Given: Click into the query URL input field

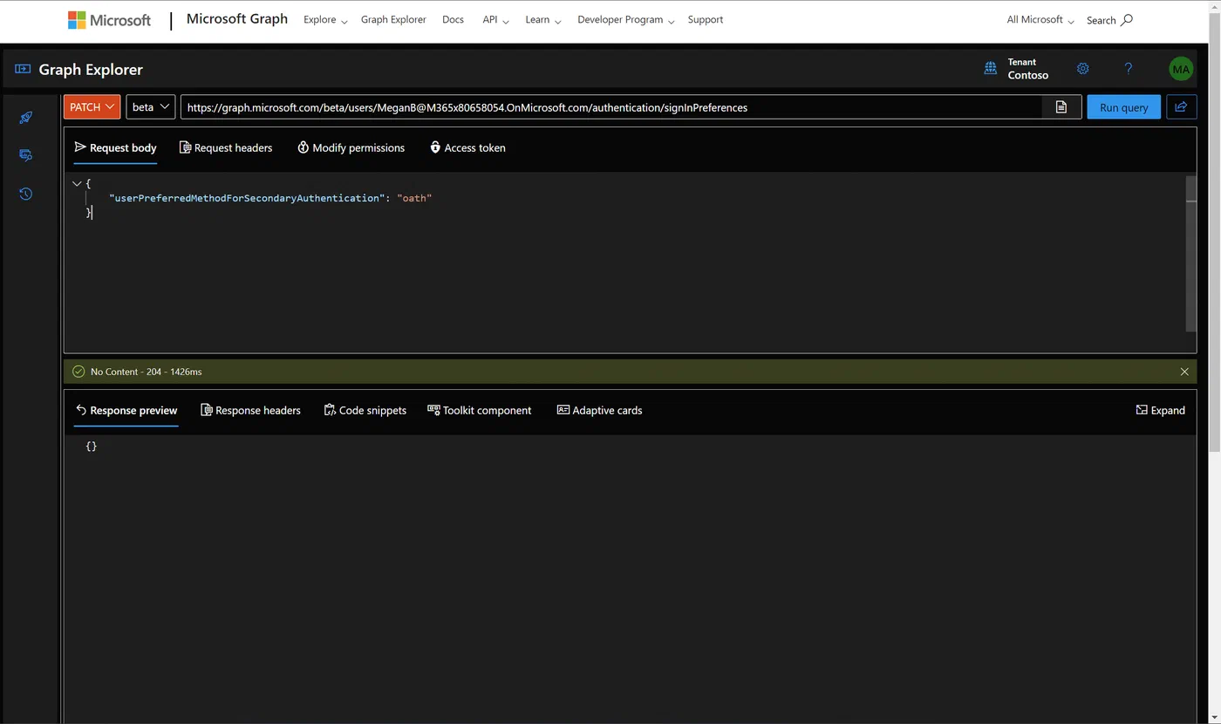Looking at the screenshot, I should point(611,107).
